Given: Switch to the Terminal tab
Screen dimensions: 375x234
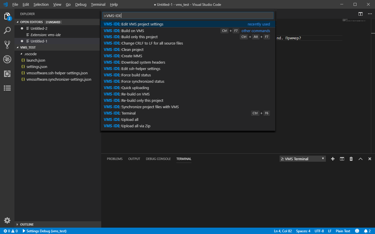Looking at the screenshot, I should (x=184, y=159).
